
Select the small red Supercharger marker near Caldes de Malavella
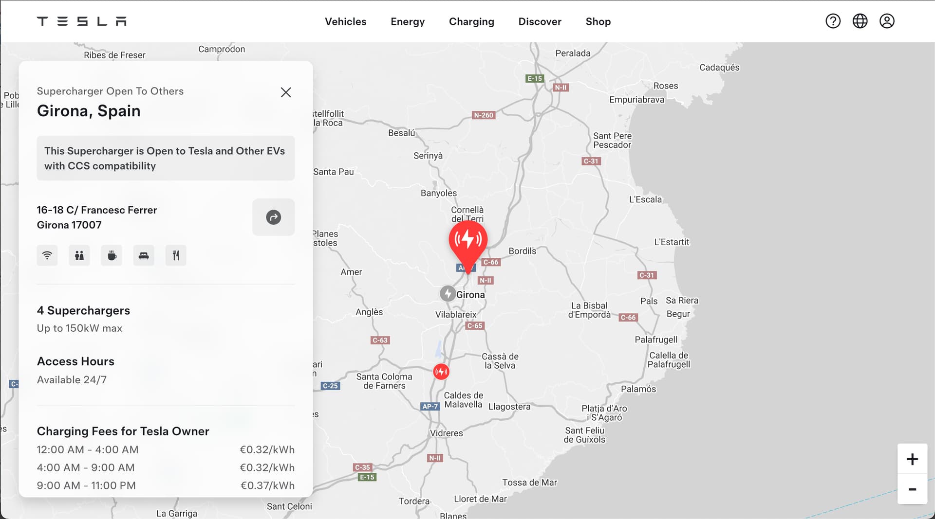441,372
